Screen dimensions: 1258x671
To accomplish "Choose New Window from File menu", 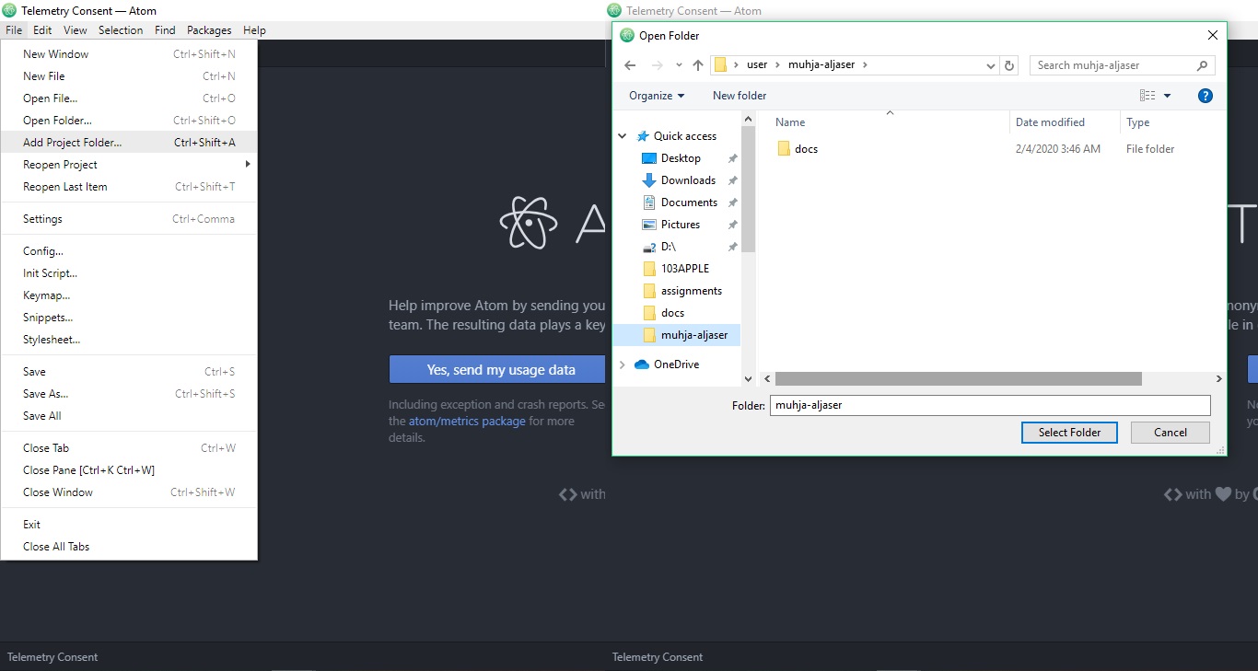I will tap(129, 54).
